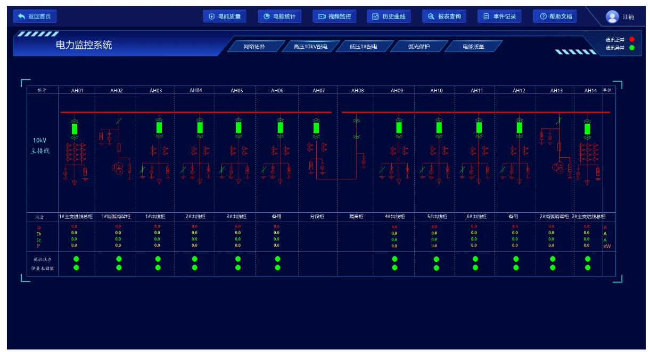Select the AH08 isolation cabinet disconnector symbol
The height and width of the screenshot is (352, 650).
pos(357,128)
